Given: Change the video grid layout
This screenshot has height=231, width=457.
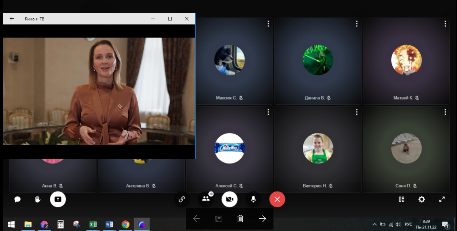Looking at the screenshot, I should pos(401,199).
